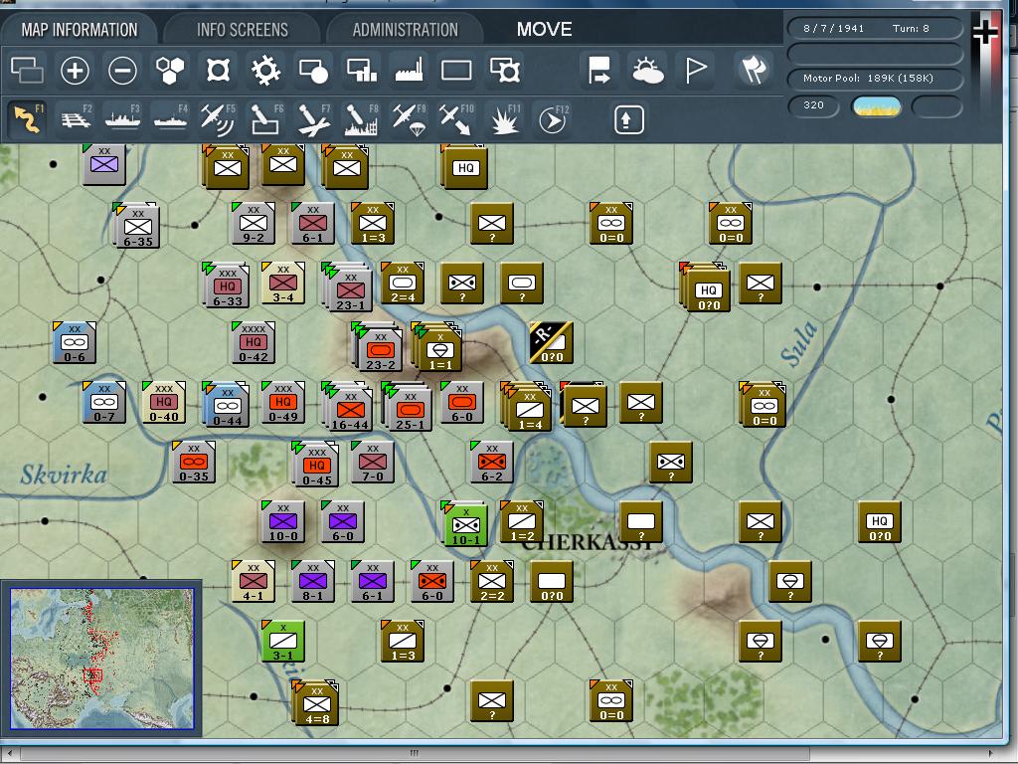Select the 16-44 unit stack

coord(349,407)
